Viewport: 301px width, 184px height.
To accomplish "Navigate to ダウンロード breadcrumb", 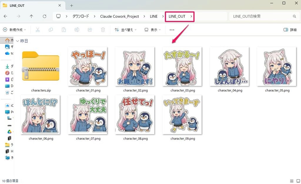I will [x=81, y=16].
